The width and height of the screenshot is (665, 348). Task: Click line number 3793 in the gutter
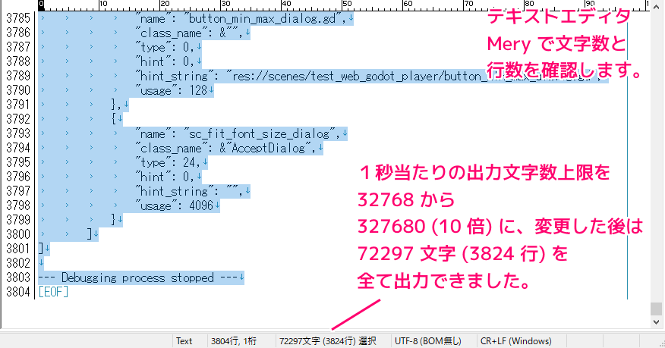(x=17, y=133)
